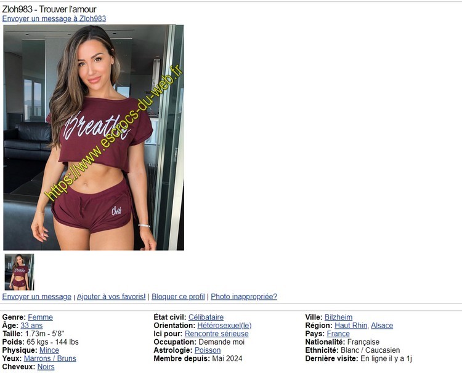Image resolution: width=462 pixels, height=373 pixels.
Task: Click 'Ajouter à vos favoris!' link
Action: tap(111, 296)
